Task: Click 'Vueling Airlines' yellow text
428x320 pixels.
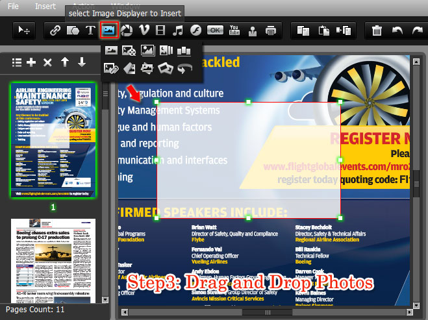Action: pos(209,262)
